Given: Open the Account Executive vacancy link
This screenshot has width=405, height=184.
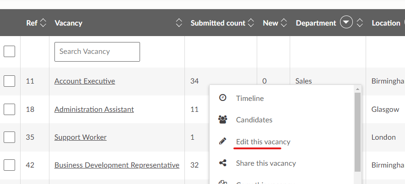Looking at the screenshot, I should [85, 81].
